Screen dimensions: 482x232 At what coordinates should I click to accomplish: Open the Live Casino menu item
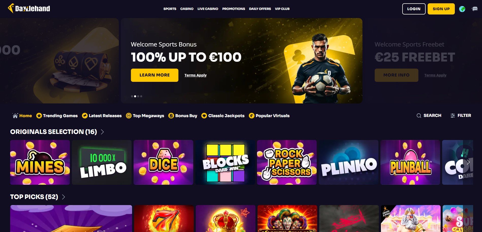click(x=208, y=9)
